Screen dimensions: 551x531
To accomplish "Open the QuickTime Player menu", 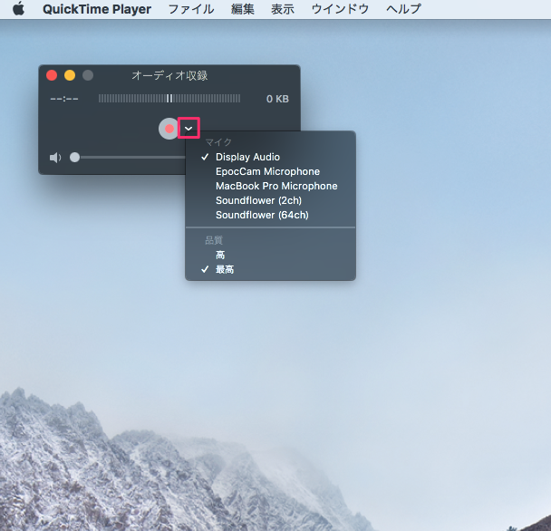I will pos(97,9).
